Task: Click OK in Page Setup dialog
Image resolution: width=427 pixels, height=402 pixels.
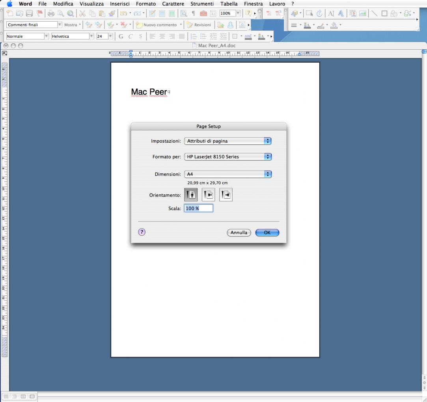Action: [267, 233]
